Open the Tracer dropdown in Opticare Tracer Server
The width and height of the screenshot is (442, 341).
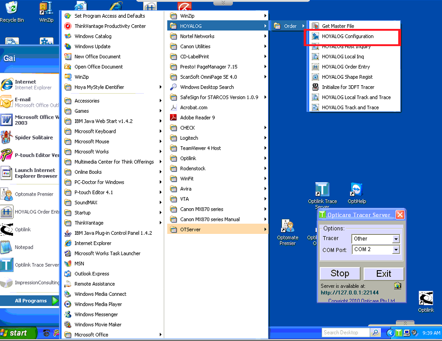click(x=396, y=239)
